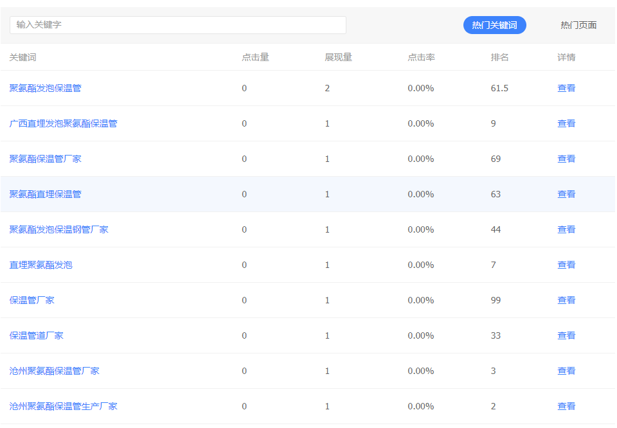
Task: Click 查看 in the 直埋聚氨酯发泡 row
Action: pos(566,265)
